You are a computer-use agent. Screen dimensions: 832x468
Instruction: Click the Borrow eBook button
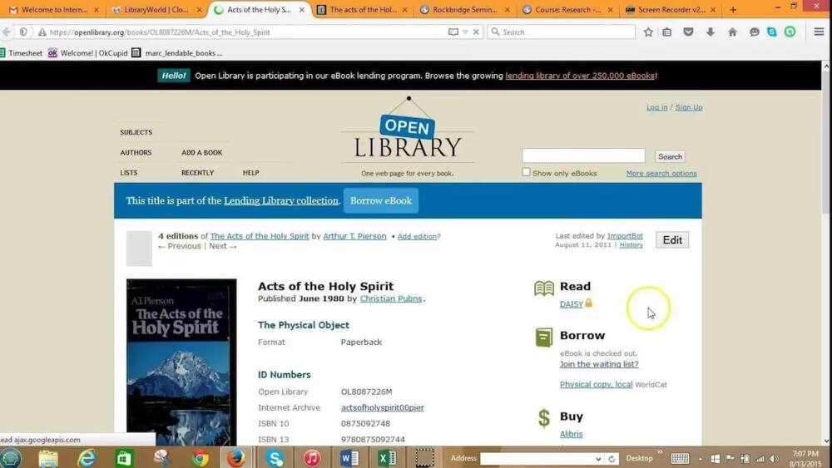381,201
